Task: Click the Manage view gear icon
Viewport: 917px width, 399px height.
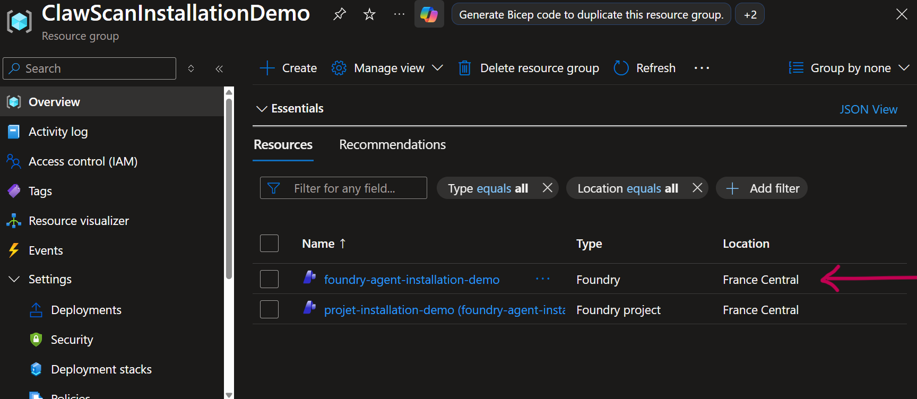Action: pos(339,68)
